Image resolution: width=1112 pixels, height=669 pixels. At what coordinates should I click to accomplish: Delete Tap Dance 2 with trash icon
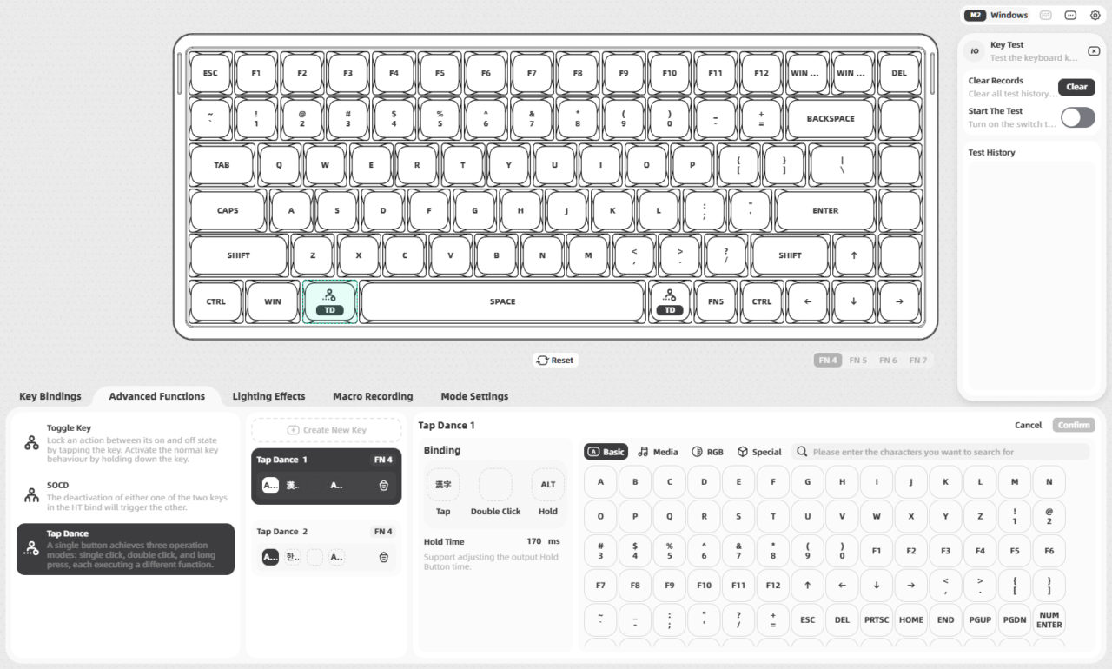(383, 557)
